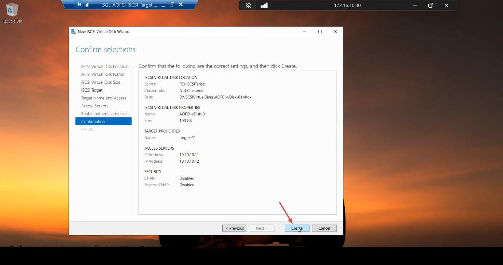Click the Previous button
This screenshot has height=265, width=503.
point(235,228)
